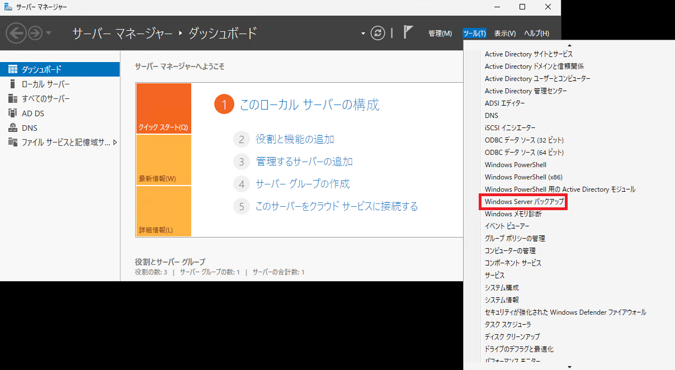Click サーバー グループの作成 link
Screen dimensions: 675x370
click(303, 184)
